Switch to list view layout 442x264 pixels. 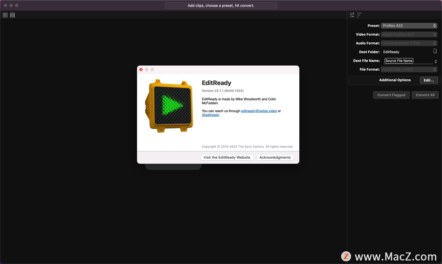pyautogui.click(x=12, y=15)
